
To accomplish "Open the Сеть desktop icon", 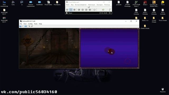I will pyautogui.click(x=13, y=3).
